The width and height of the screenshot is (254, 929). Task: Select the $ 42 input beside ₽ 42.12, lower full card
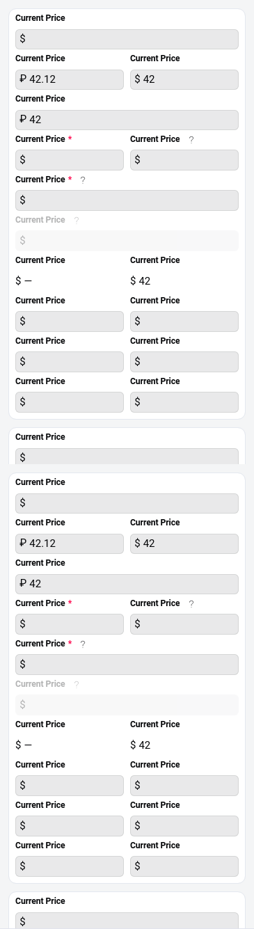pyautogui.click(x=184, y=543)
